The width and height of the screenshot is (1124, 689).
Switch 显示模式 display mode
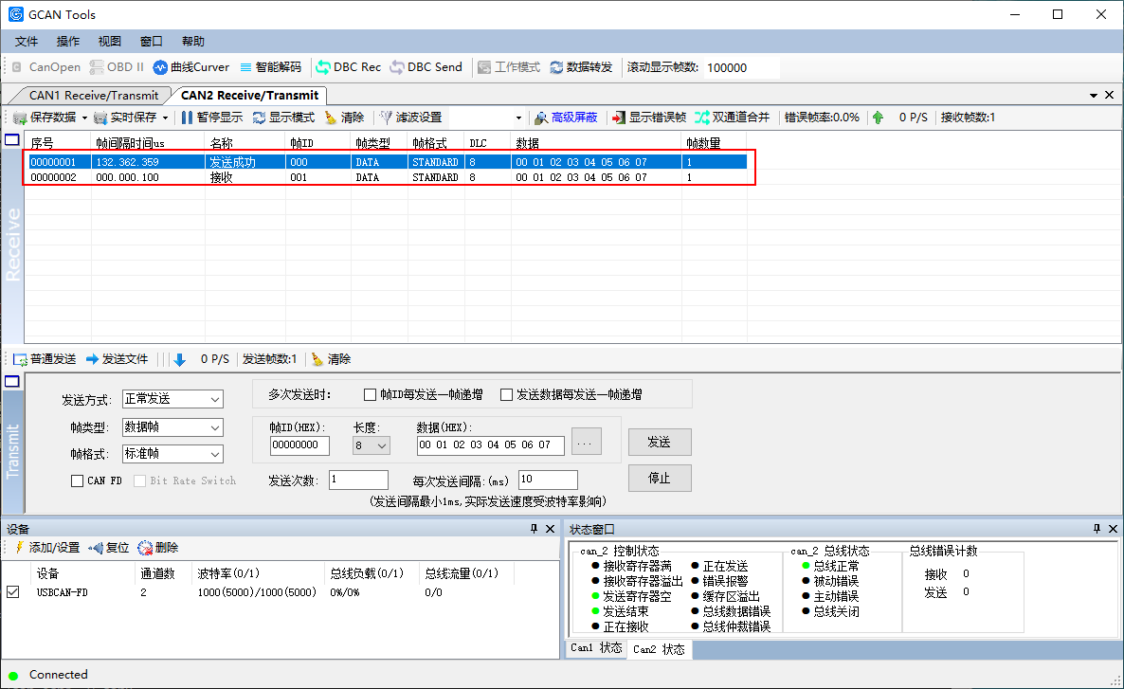click(x=283, y=118)
